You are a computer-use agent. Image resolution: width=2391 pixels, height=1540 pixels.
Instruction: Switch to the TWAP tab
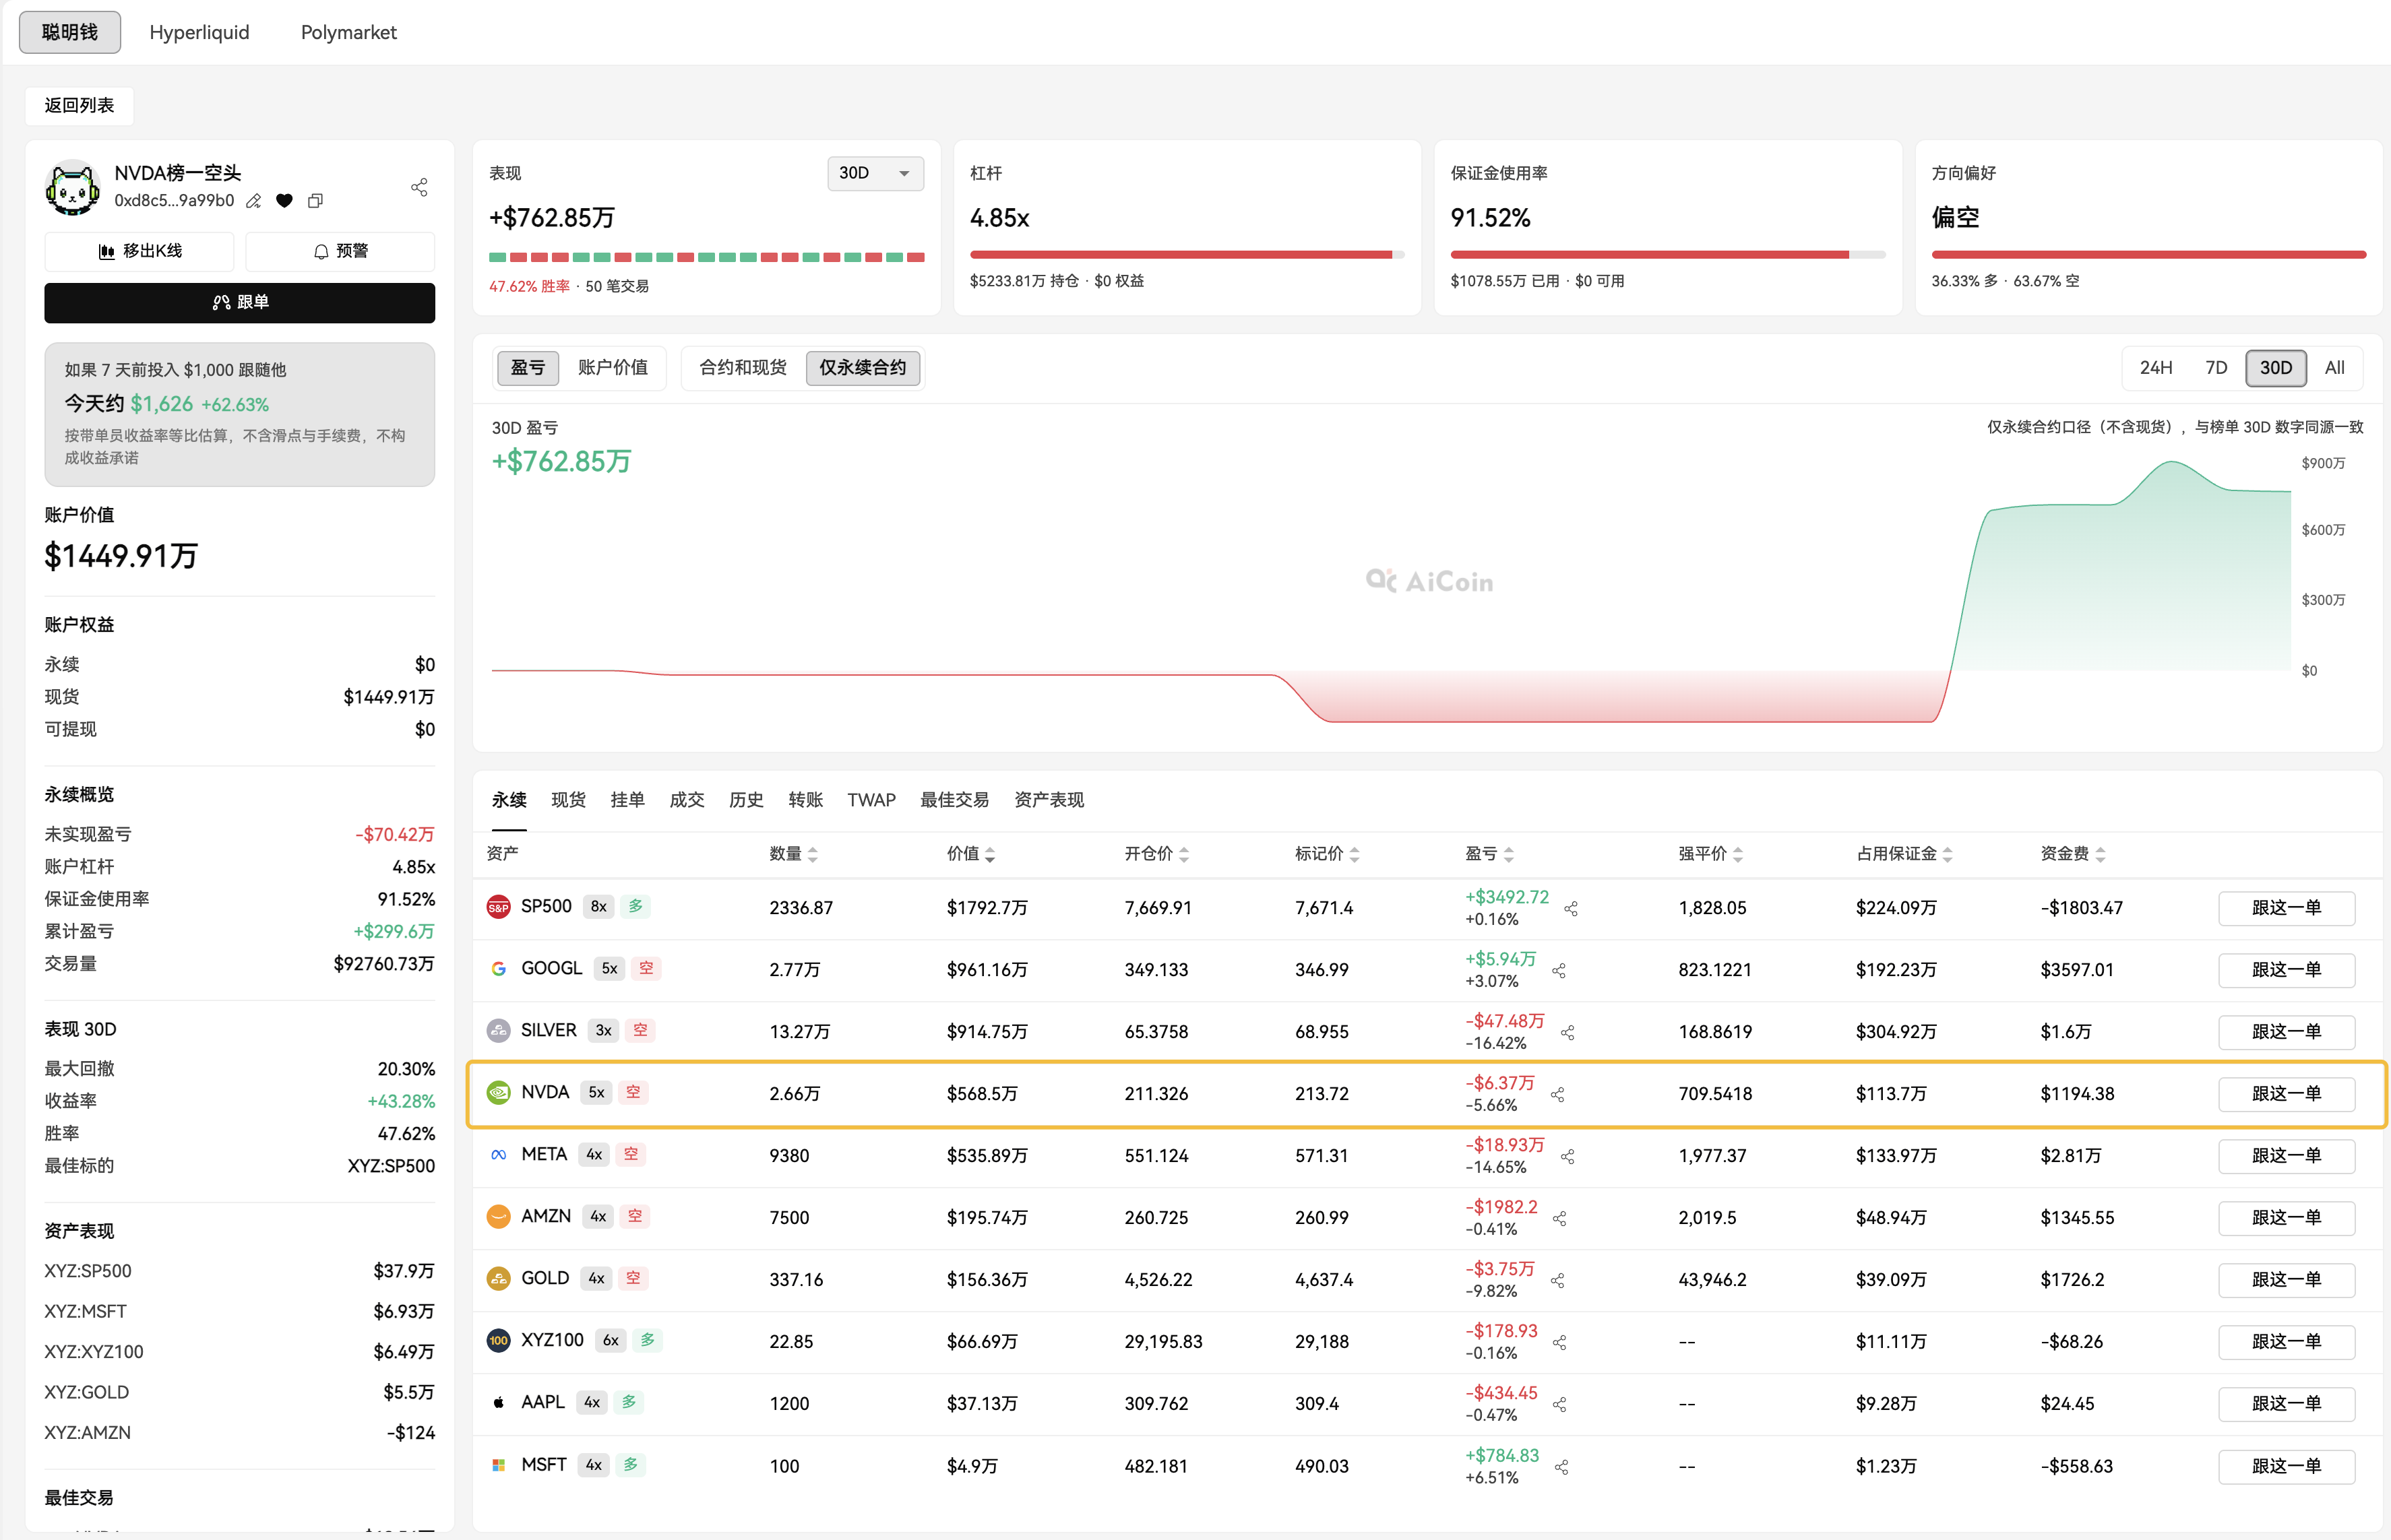(871, 800)
